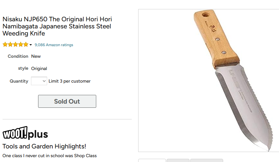Click the 'Original' style value
The height and width of the screenshot is (162, 279).
(39, 68)
